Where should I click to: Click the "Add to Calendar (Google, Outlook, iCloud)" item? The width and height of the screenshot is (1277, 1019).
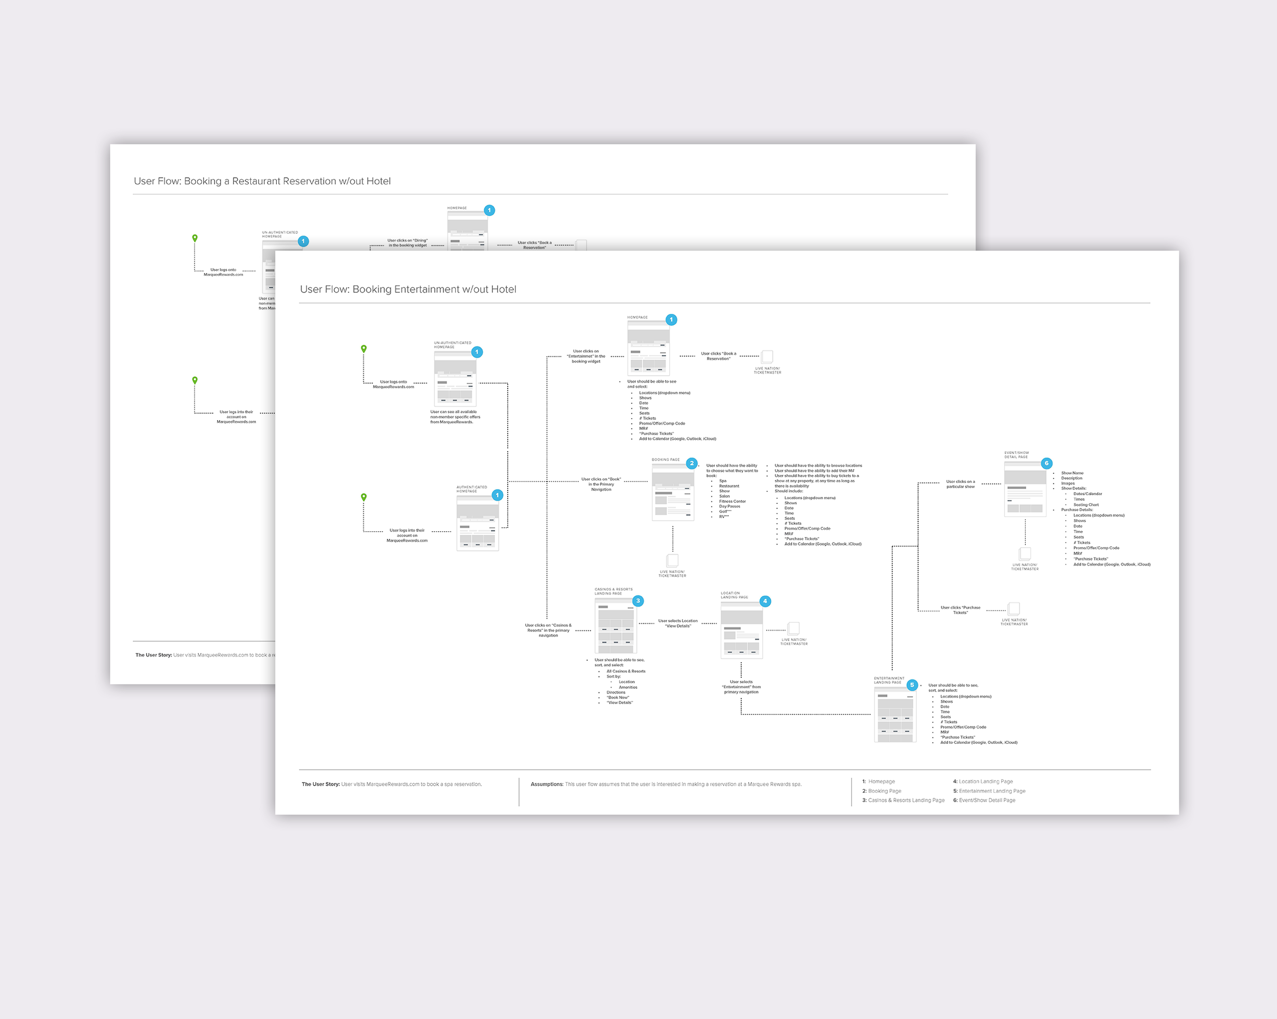click(x=1114, y=564)
